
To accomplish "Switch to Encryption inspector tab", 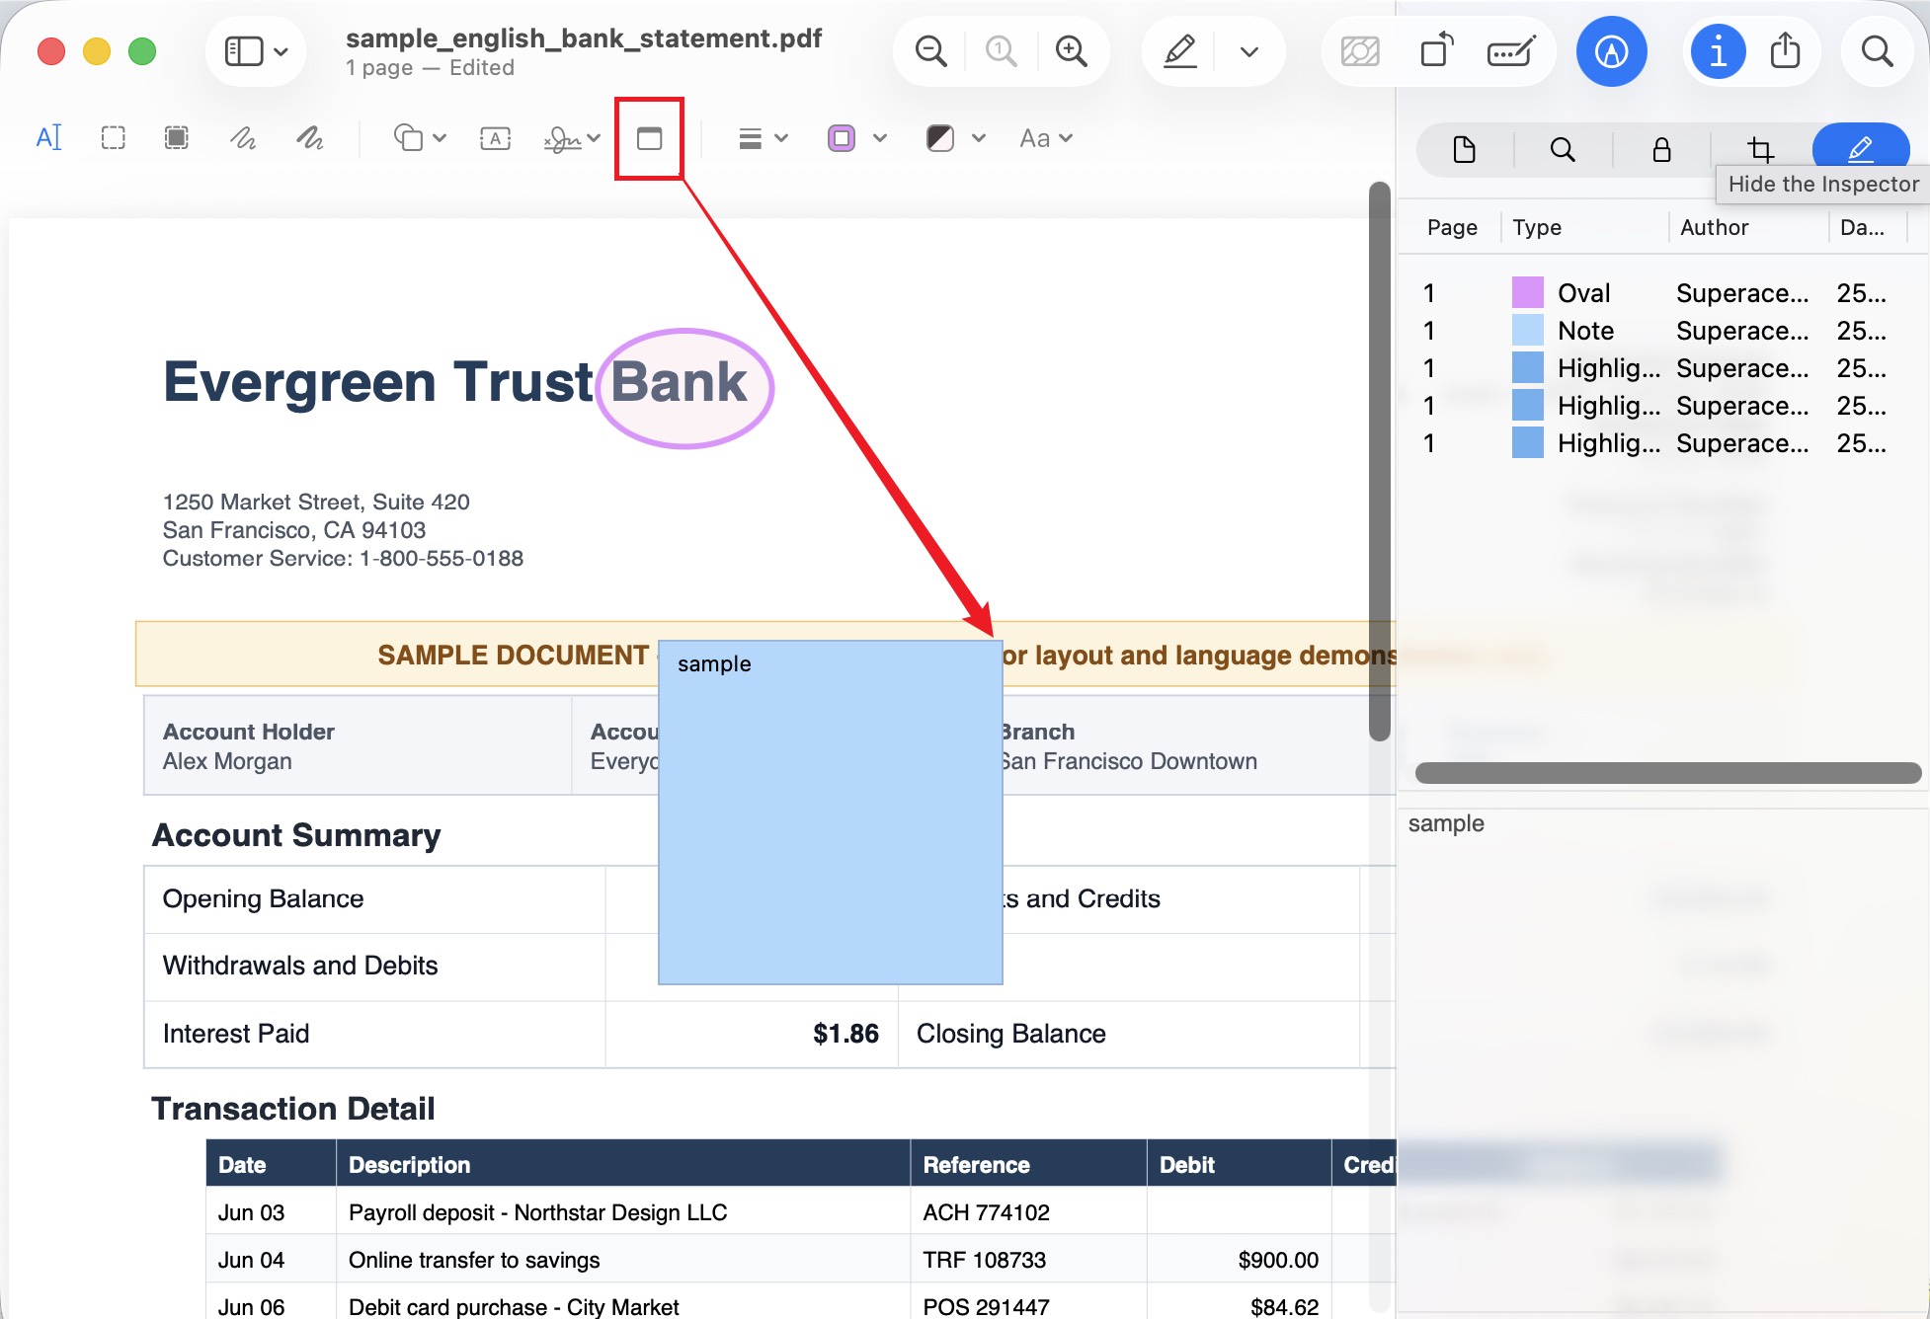I will (1662, 150).
